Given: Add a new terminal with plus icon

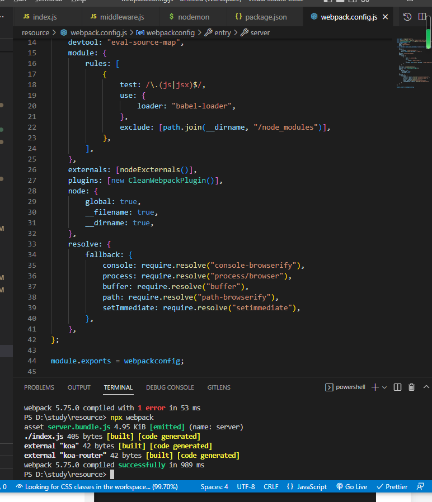Looking at the screenshot, I should point(375,387).
